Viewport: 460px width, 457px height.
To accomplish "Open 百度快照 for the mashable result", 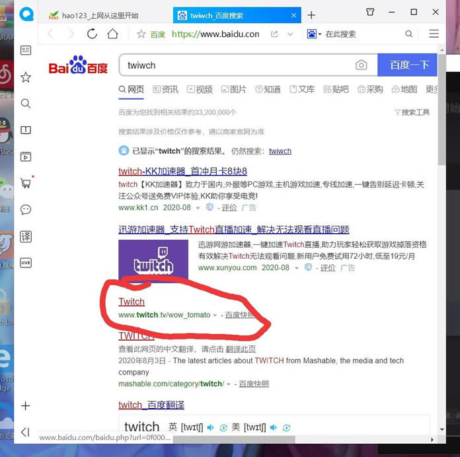I will [254, 384].
